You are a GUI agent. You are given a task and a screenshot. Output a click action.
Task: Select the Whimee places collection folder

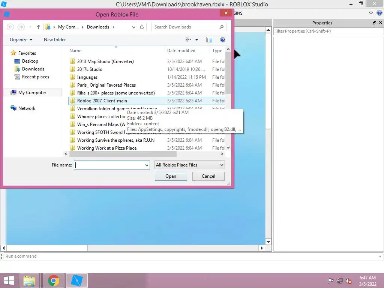pyautogui.click(x=97, y=116)
